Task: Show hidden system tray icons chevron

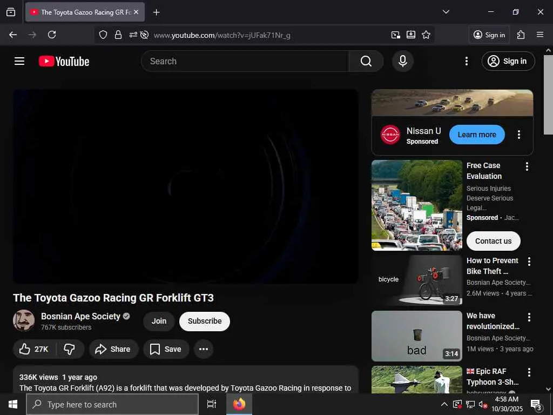Action: coord(444,404)
